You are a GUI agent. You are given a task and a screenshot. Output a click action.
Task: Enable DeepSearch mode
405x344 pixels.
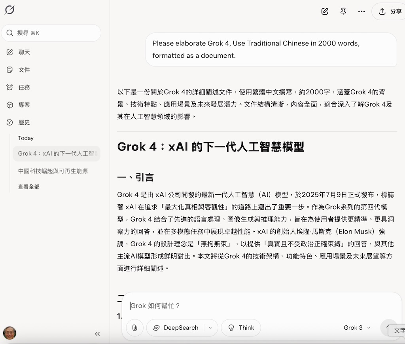click(176, 328)
